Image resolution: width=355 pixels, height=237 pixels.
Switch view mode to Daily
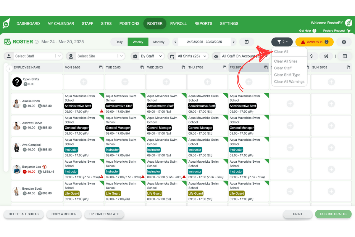pos(119,42)
